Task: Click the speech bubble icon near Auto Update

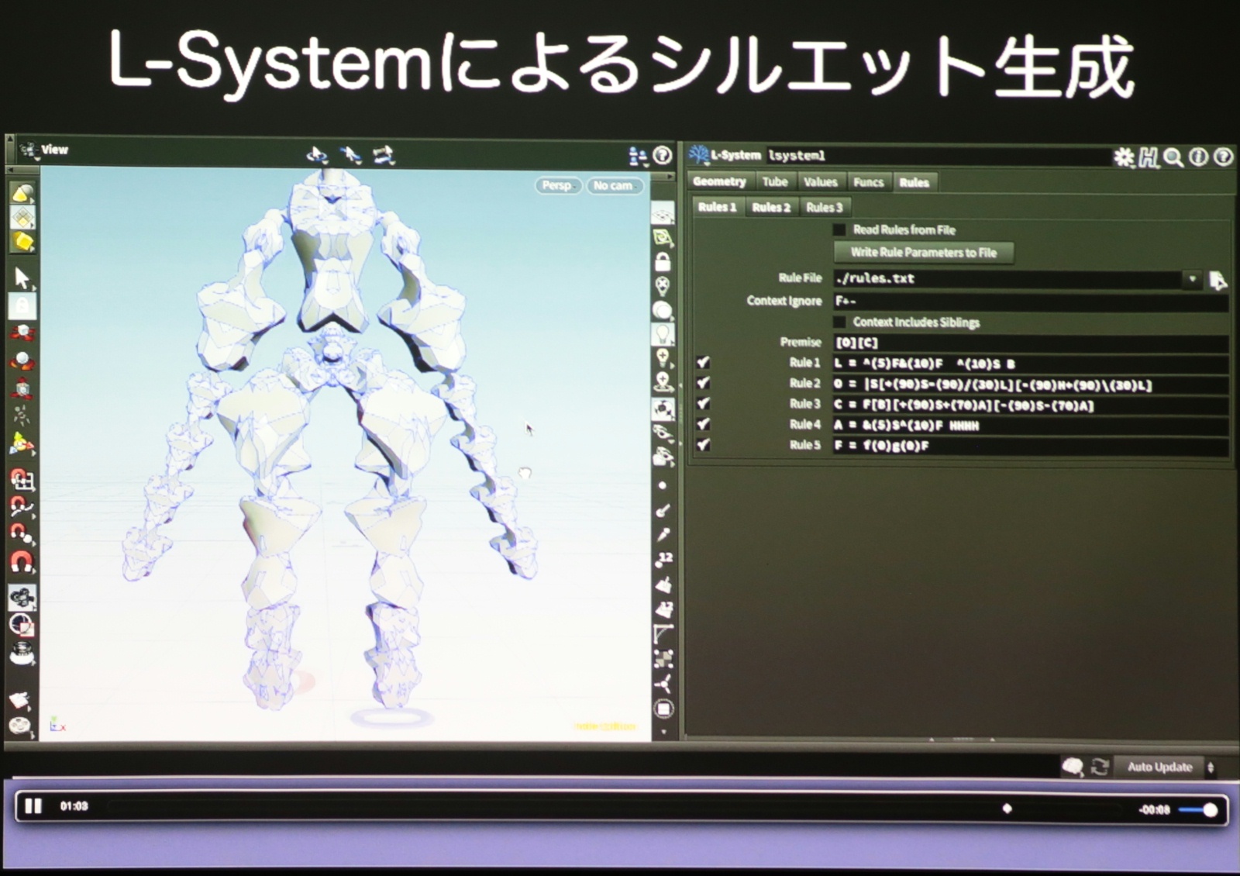Action: click(x=1073, y=767)
